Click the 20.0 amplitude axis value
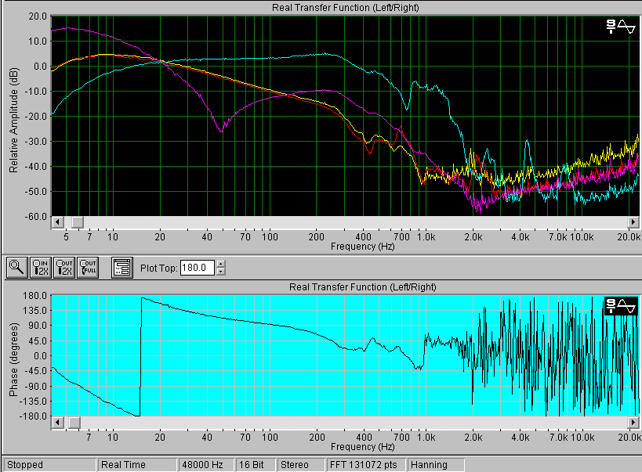This screenshot has height=472, width=642. click(38, 16)
